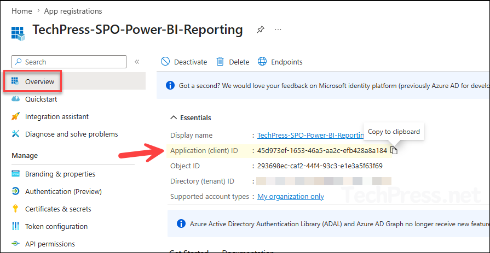The height and width of the screenshot is (253, 490).
Task: Open API permissions
Action: 50,244
